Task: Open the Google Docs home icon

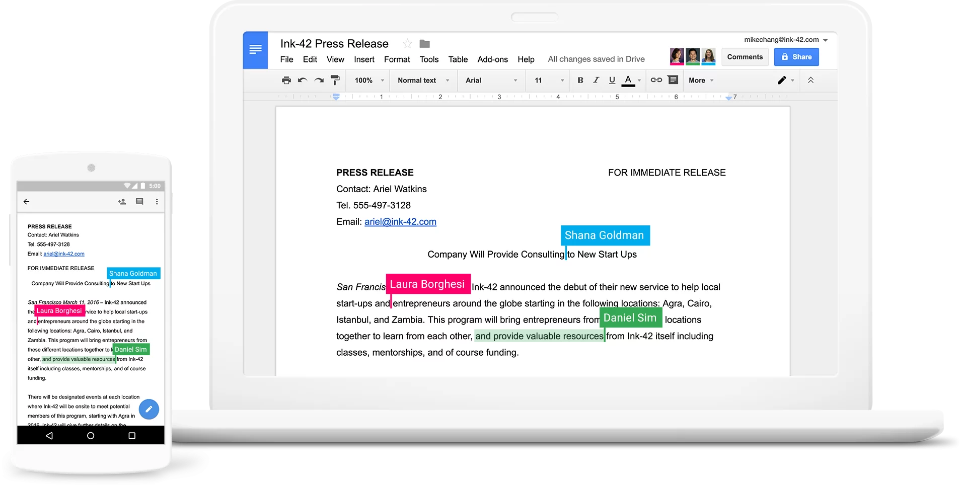Action: pos(255,50)
